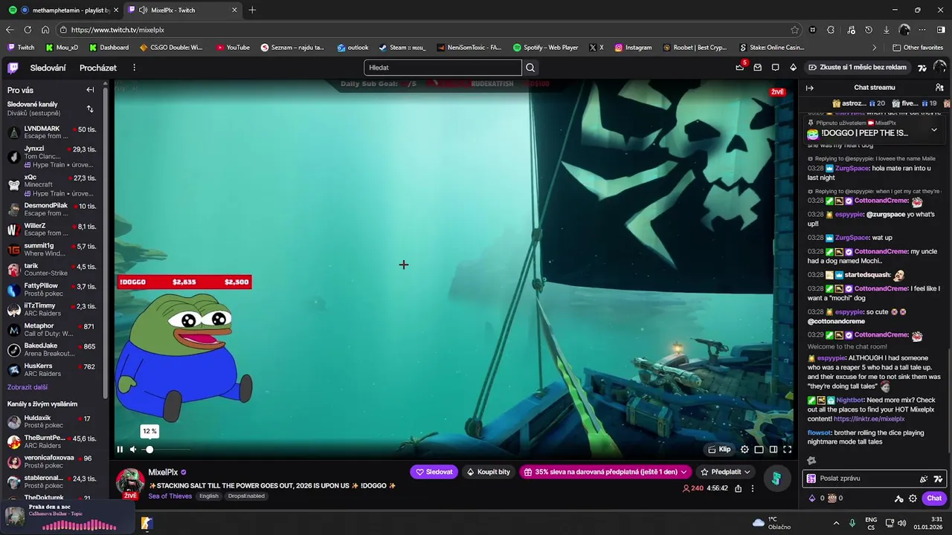Open browser downloads icon
952x535 pixels.
pos(887,30)
